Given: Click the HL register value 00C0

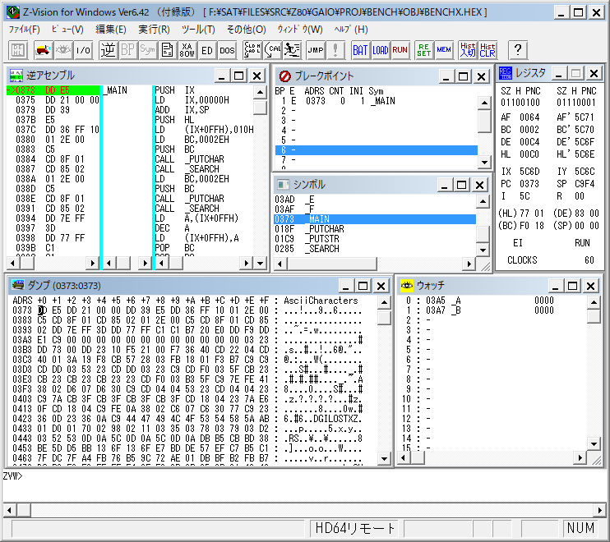Looking at the screenshot, I should 529,154.
